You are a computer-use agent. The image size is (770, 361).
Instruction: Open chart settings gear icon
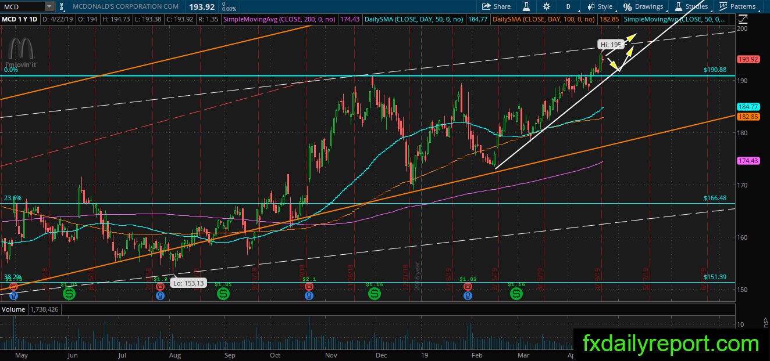[x=546, y=6]
